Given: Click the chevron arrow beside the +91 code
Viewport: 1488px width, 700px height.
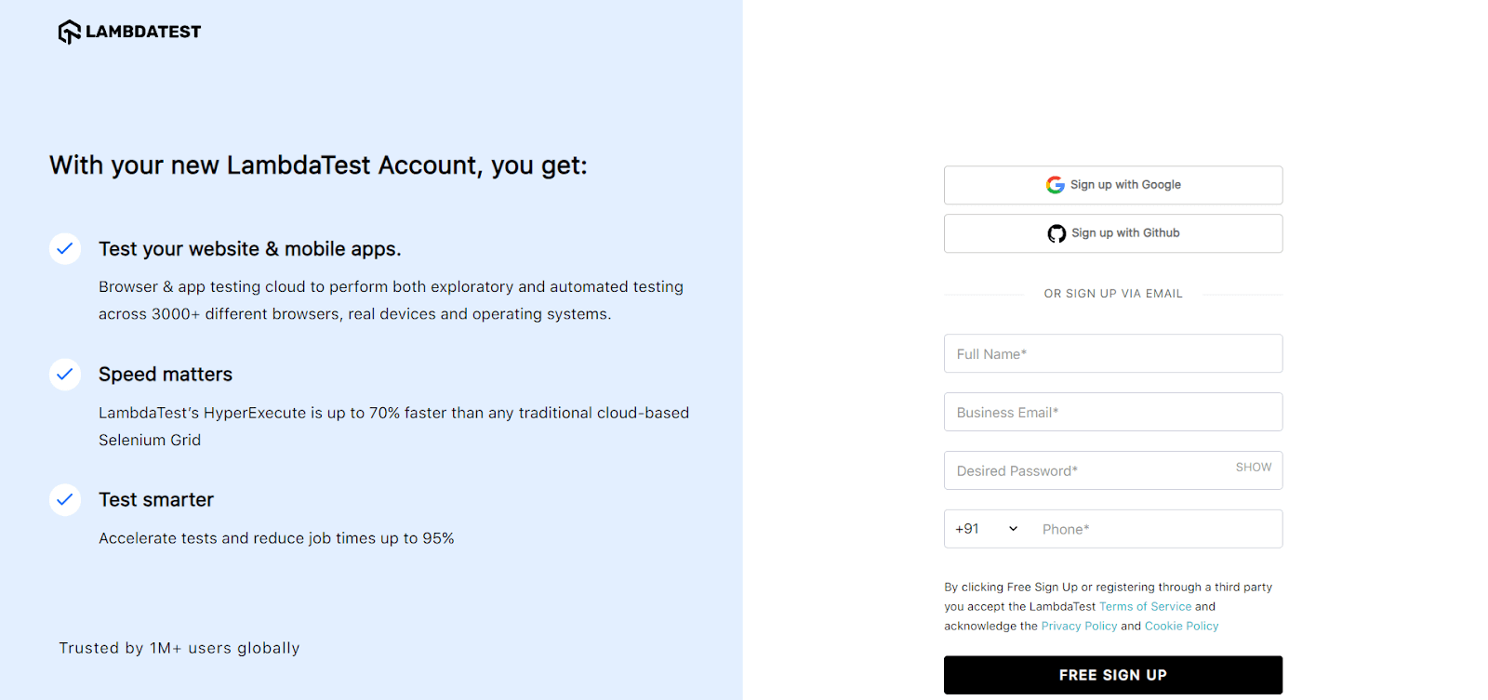Looking at the screenshot, I should point(1013,528).
